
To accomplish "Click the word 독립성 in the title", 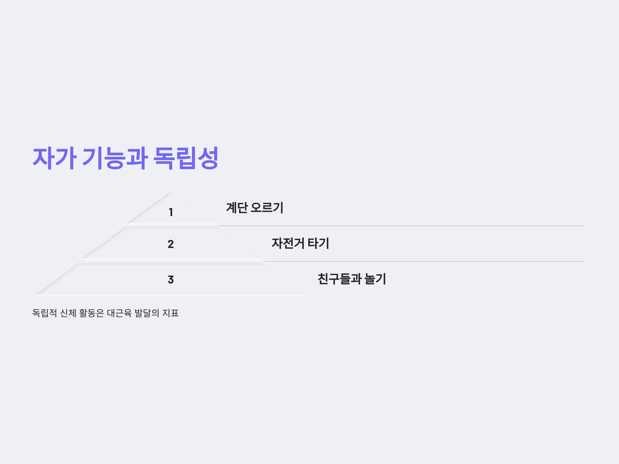I will [186, 158].
